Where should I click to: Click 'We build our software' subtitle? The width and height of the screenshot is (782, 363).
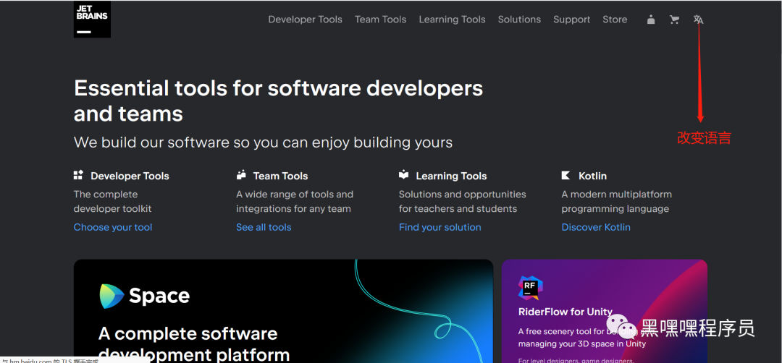point(264,142)
